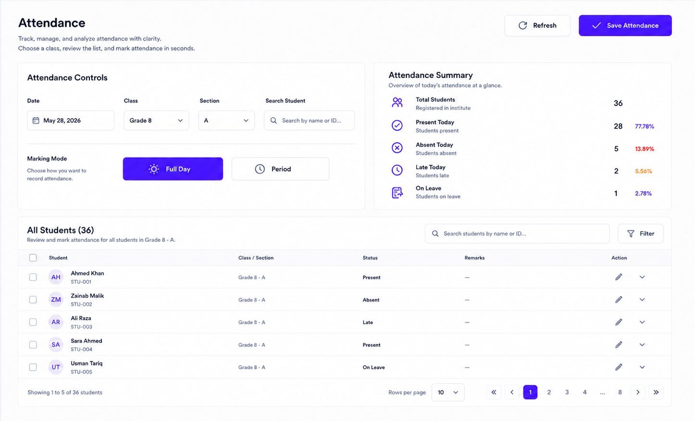Go to page 8 of students
This screenshot has height=421, width=695.
click(x=620, y=392)
